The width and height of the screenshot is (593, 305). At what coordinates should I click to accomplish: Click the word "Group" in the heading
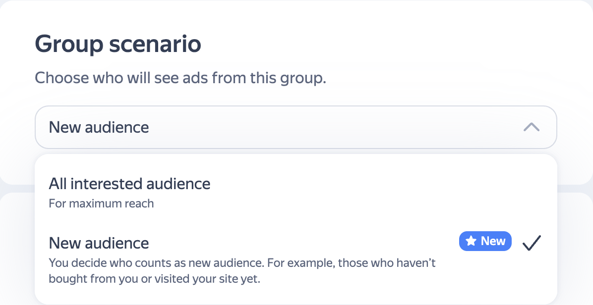[x=69, y=45]
